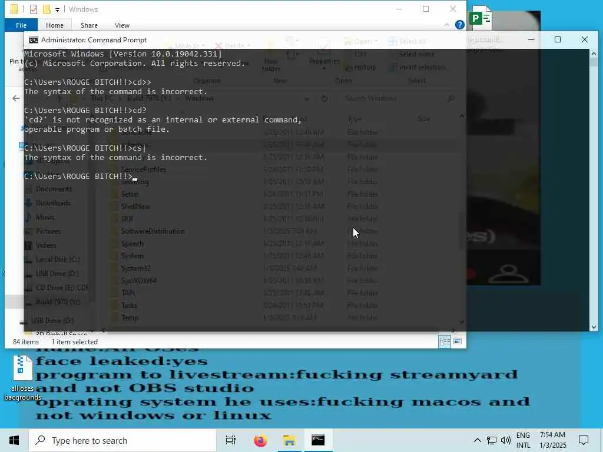Screen dimensions: 603x452
Task: Click the 'Microsoft Windows [Version 10.0.19042.331]' line
Action: point(123,54)
